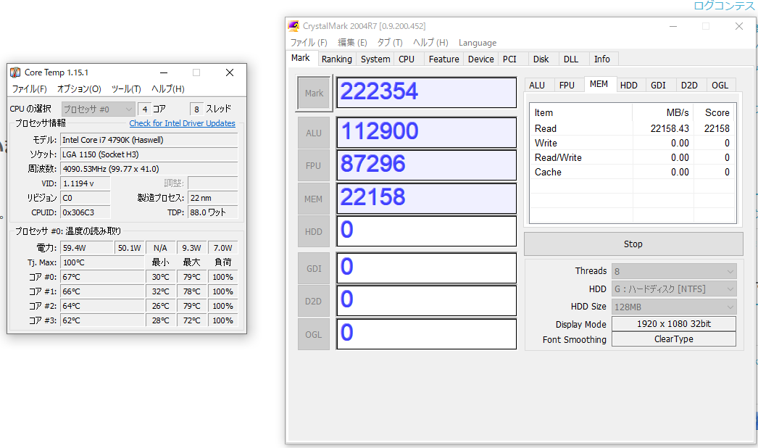Screen dimensions: 758x448
Task: Click the LGA 1150 (Socket H3) field
Action: (149, 154)
